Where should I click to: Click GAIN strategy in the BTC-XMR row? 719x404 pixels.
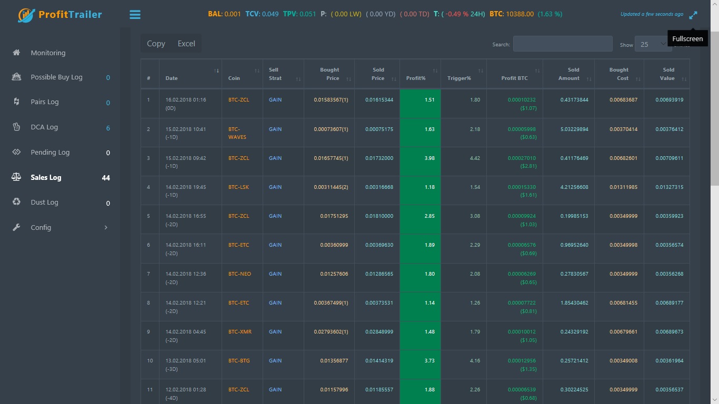click(x=275, y=332)
